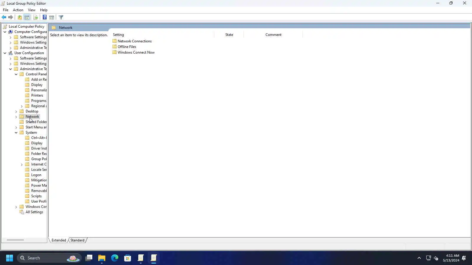Image resolution: width=472 pixels, height=265 pixels.
Task: Click the Local Computer Policy root icon
Action: click(x=5, y=26)
